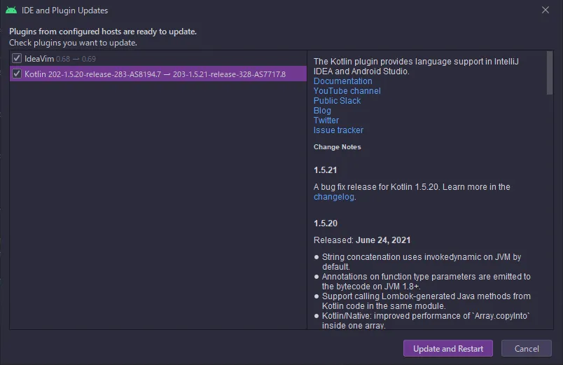Open the YouTube channel link
Viewport: 563px width, 365px height.
(347, 91)
